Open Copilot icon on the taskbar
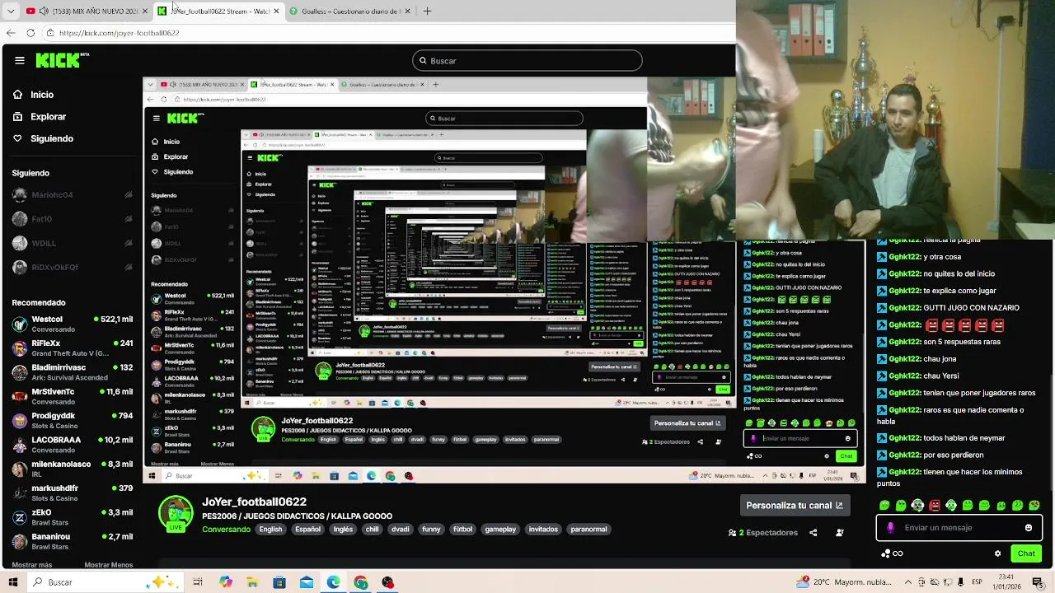The image size is (1055, 593). coord(225,582)
